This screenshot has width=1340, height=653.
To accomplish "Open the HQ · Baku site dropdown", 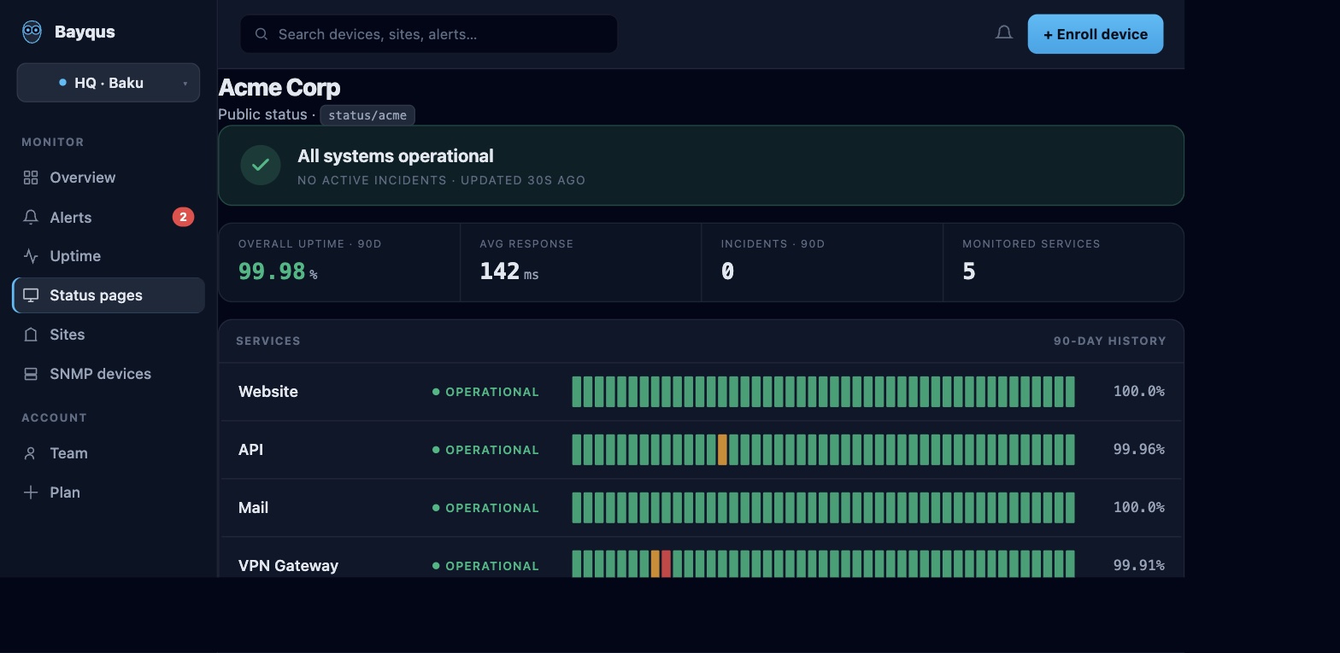I will click(x=109, y=83).
